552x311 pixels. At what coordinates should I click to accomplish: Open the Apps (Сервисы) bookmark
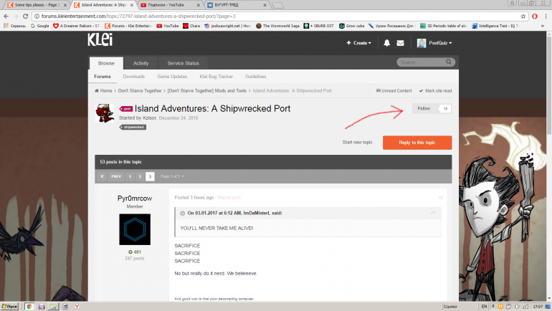point(14,26)
